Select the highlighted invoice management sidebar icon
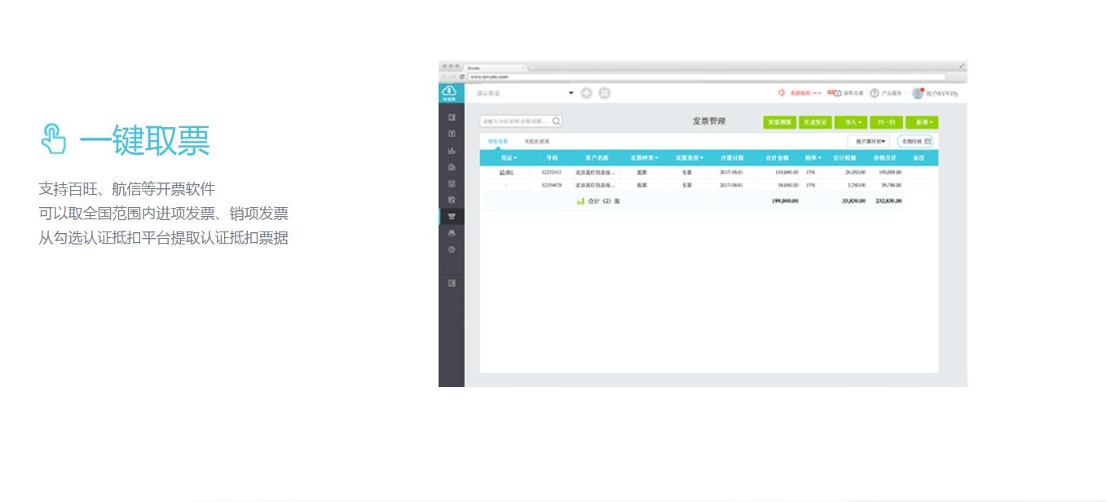This screenshot has width=1107, height=502. [452, 217]
